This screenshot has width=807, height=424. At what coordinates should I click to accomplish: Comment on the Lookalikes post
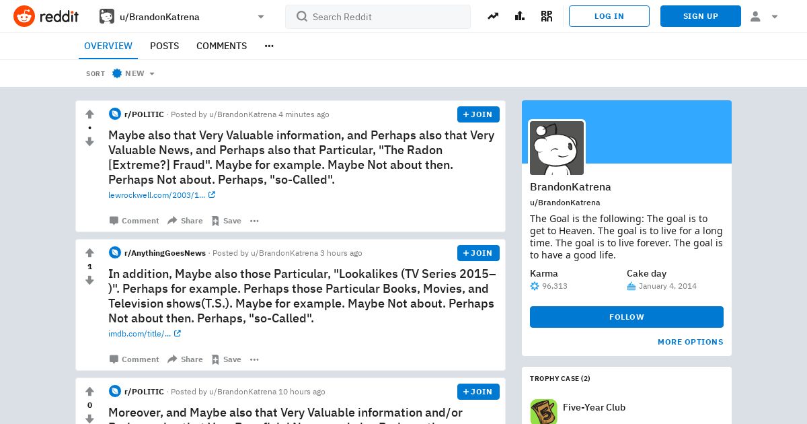pyautogui.click(x=134, y=359)
